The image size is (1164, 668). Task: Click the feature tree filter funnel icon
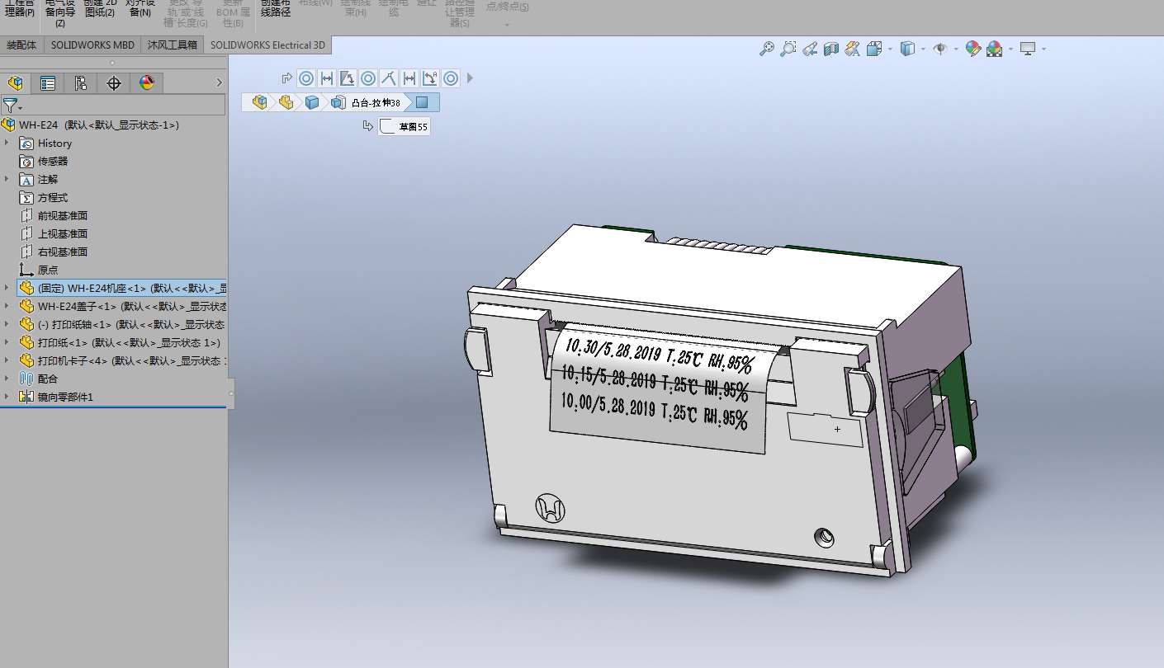[x=10, y=106]
